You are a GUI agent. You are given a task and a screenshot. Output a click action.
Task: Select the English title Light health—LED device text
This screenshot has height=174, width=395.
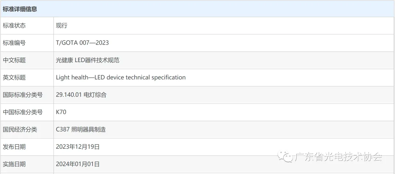pos(121,77)
